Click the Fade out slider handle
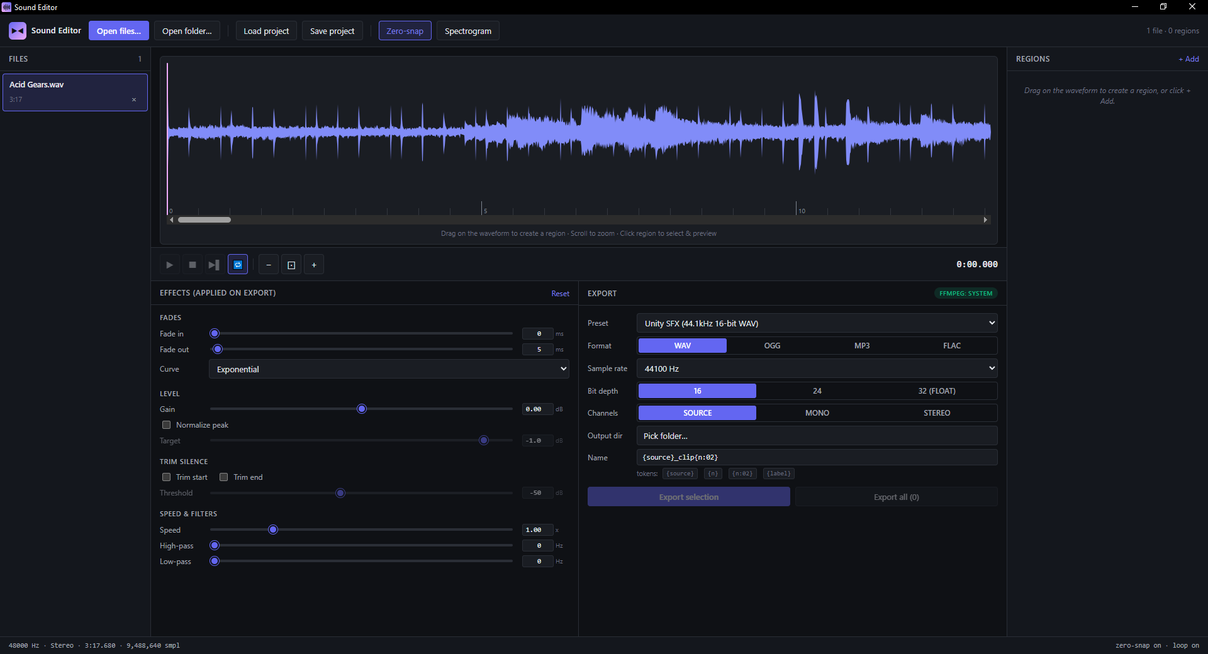This screenshot has height=654, width=1208. (x=218, y=349)
